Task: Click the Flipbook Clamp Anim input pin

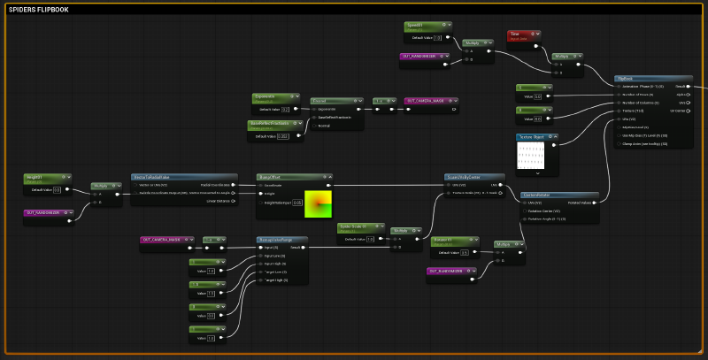Action: pyautogui.click(x=618, y=142)
